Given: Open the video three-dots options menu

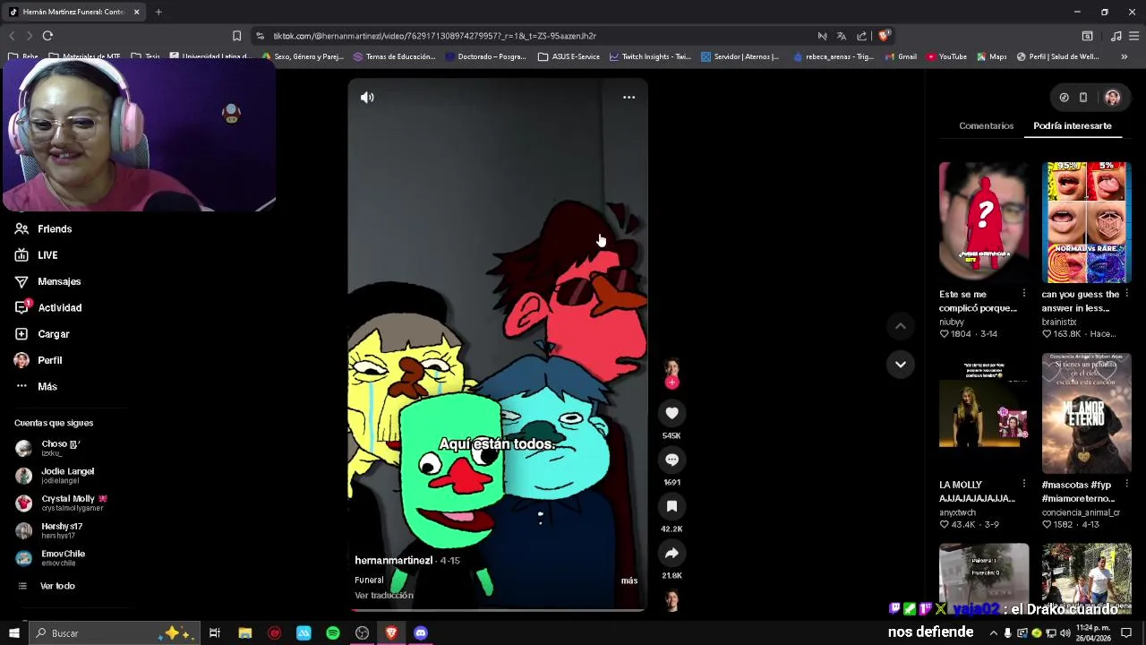Looking at the screenshot, I should point(629,97).
